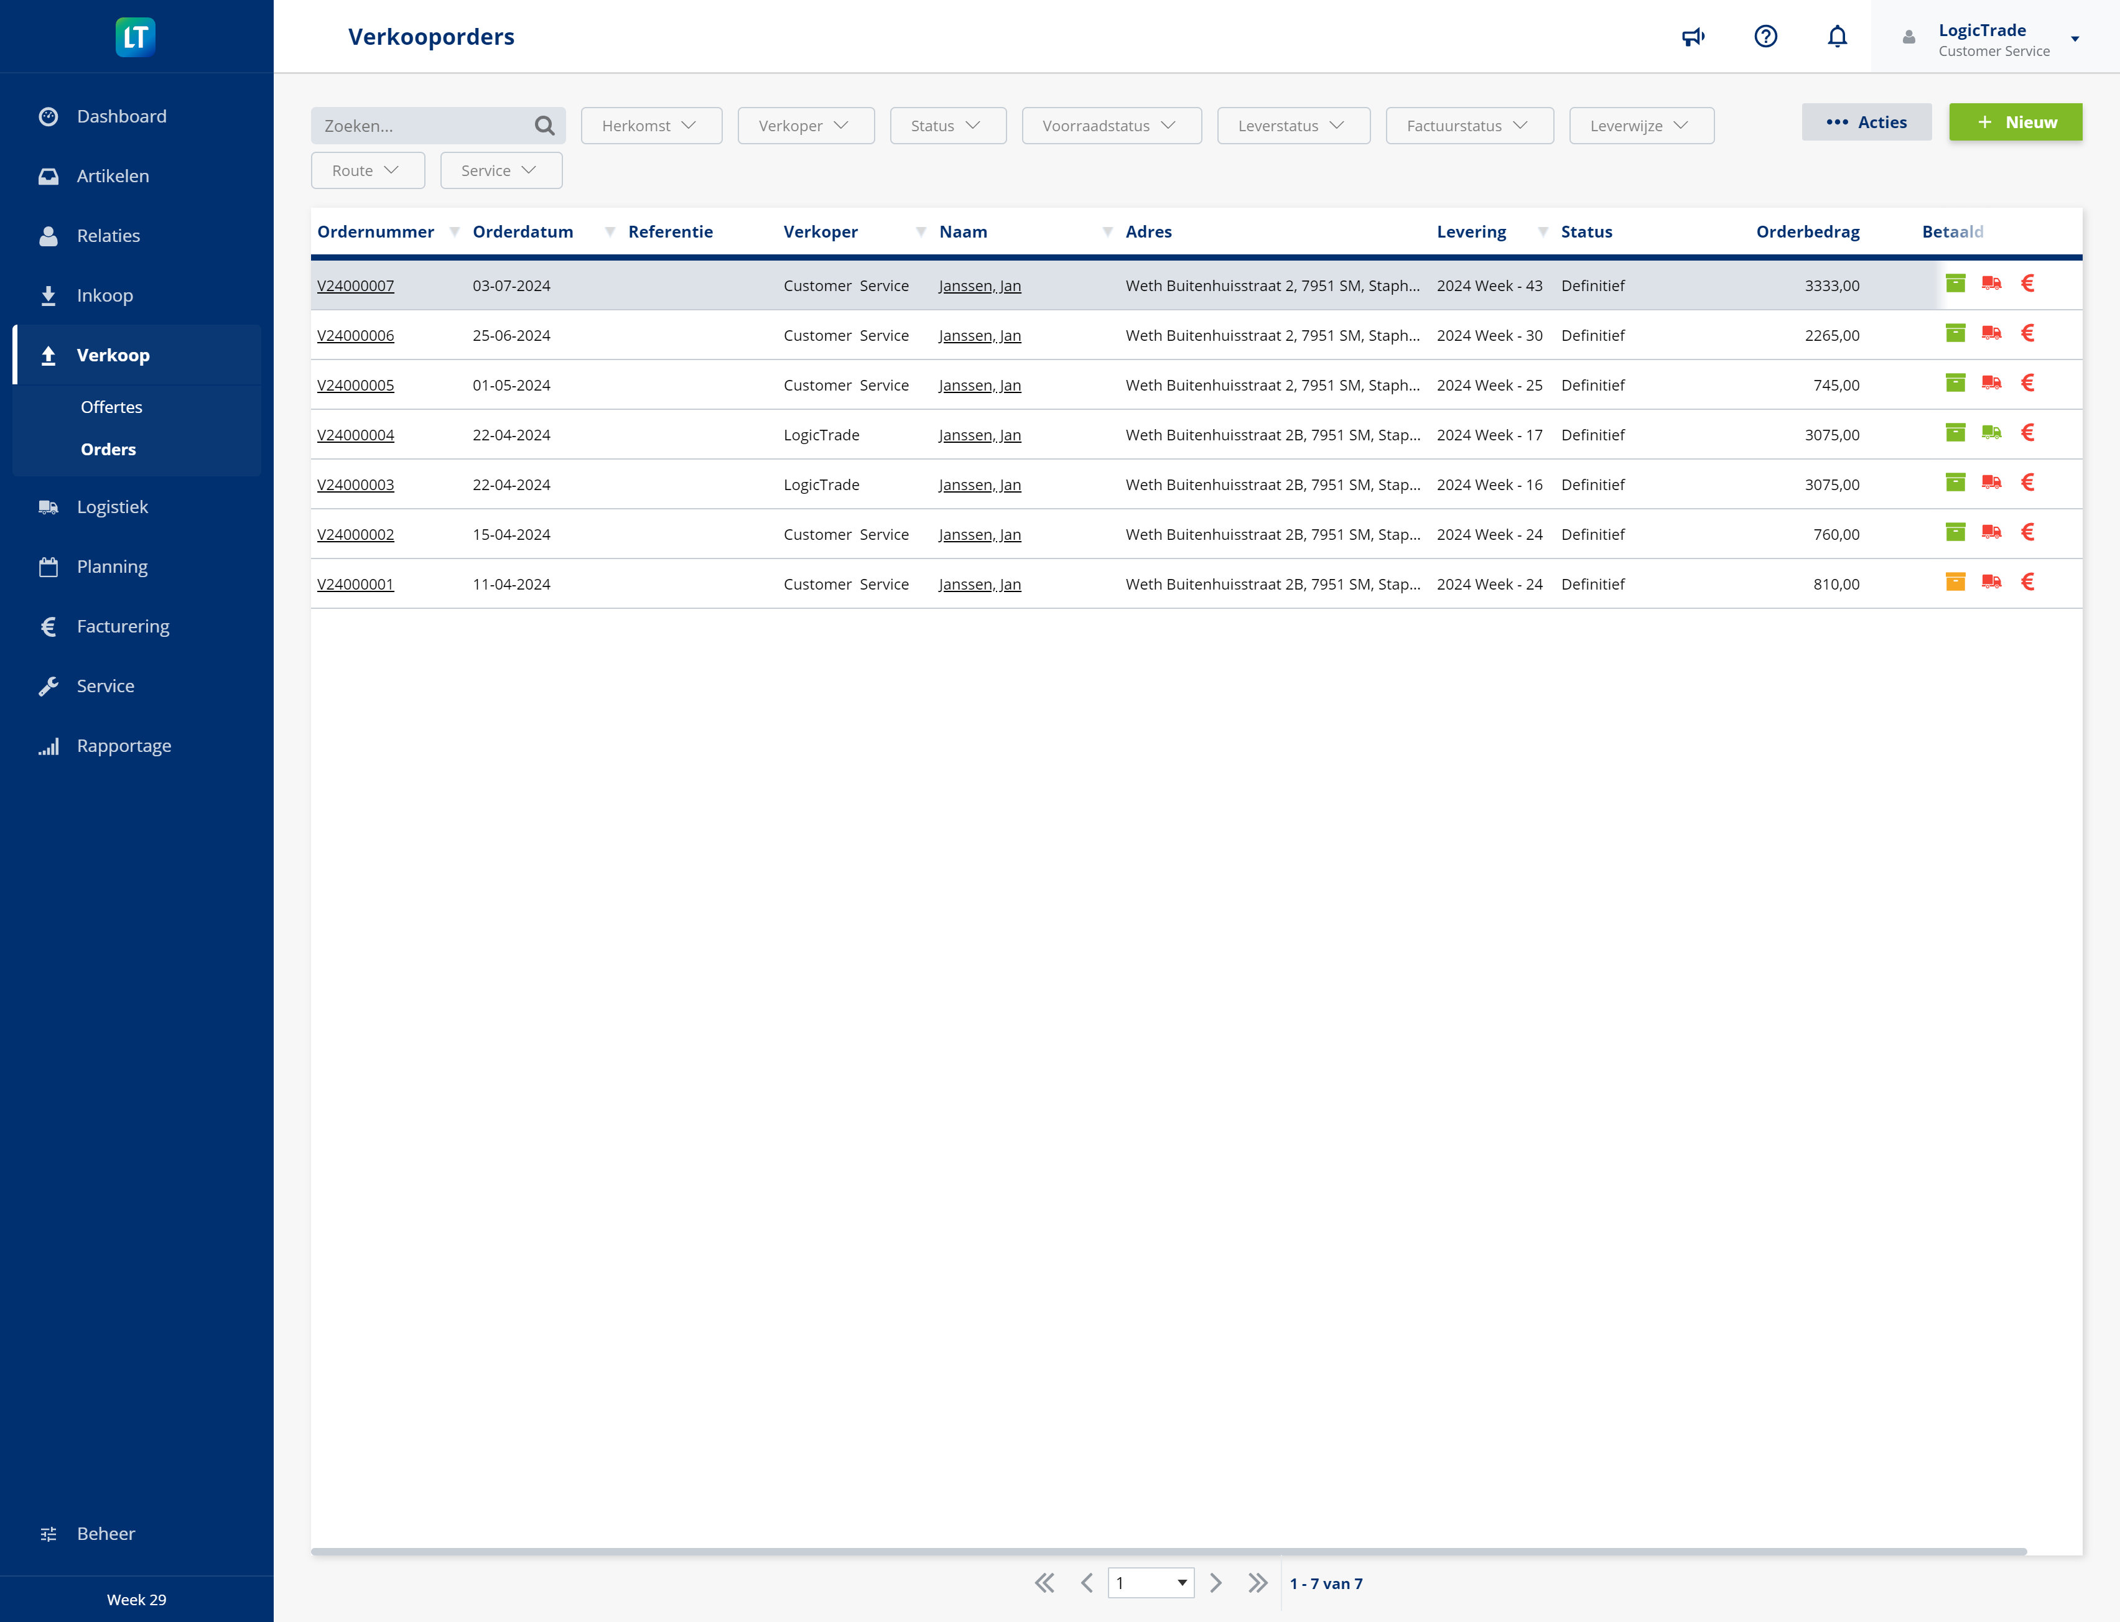Create a new order with Nieuw

click(2015, 122)
